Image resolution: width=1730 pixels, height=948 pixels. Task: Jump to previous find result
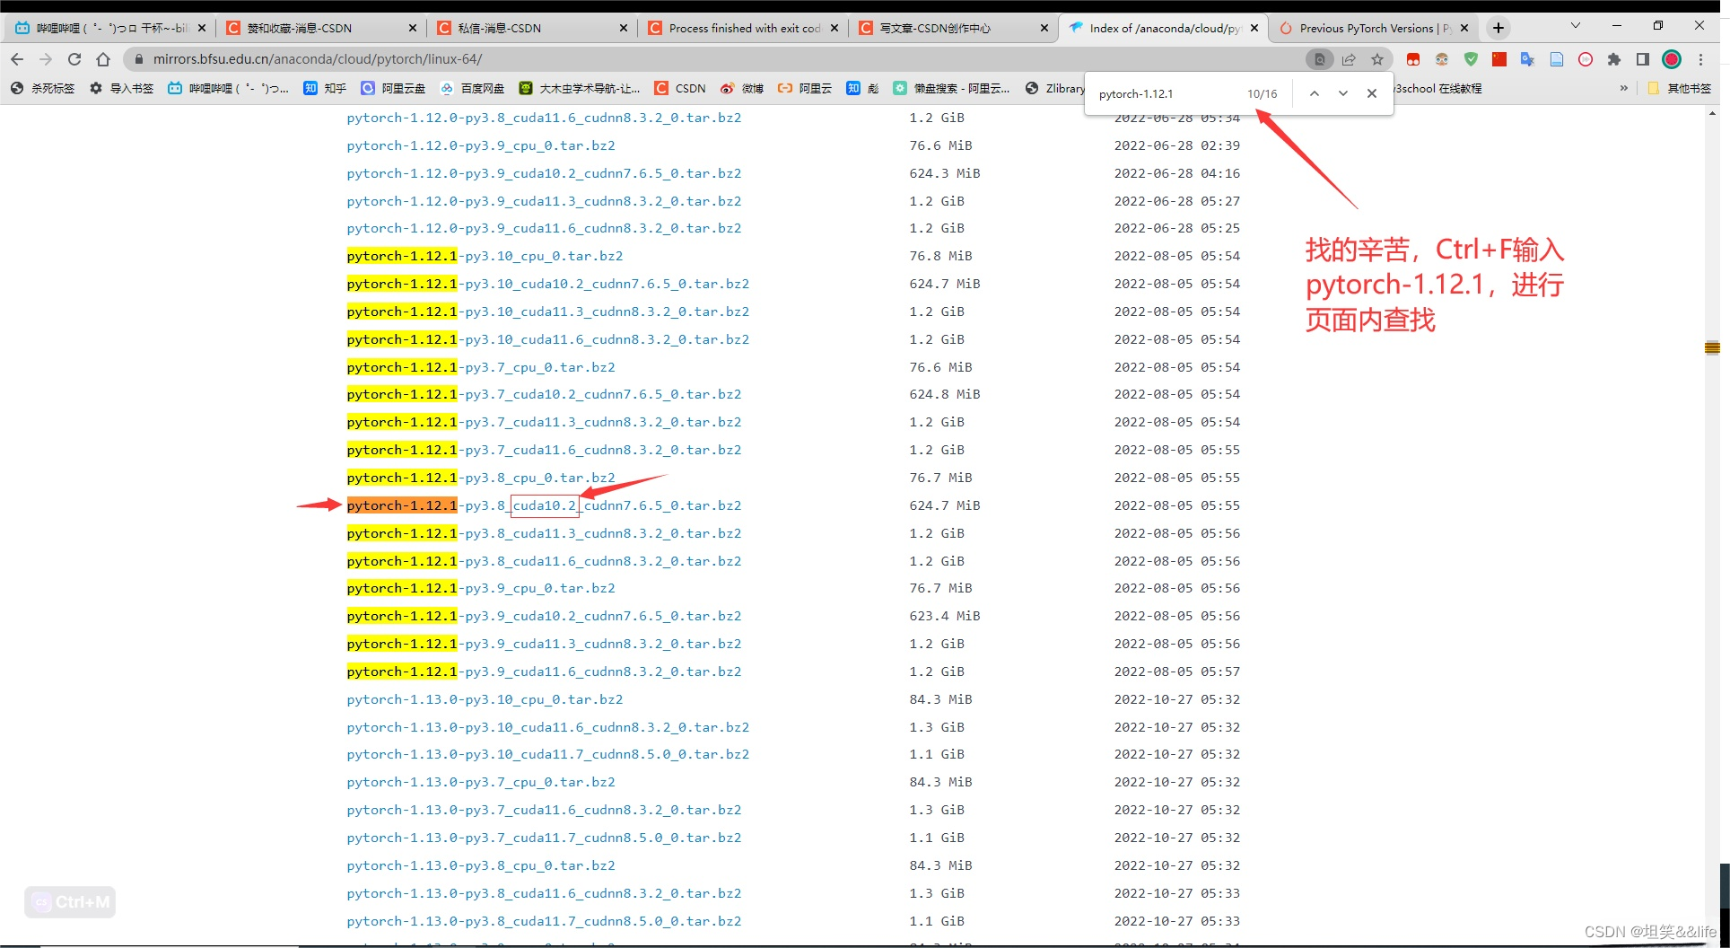[1315, 93]
